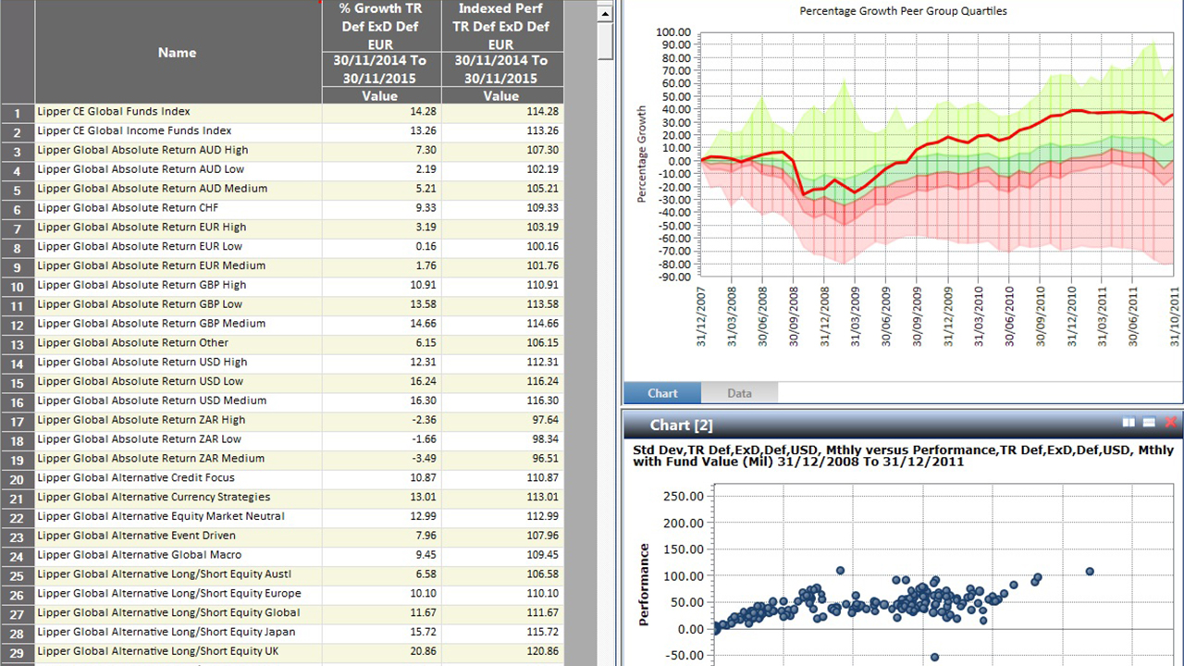Image resolution: width=1184 pixels, height=666 pixels.
Task: Switch to the Chart tab
Action: click(x=662, y=393)
